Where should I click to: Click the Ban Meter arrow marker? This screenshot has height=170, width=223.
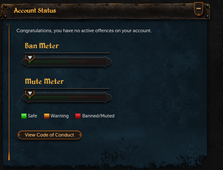[30, 58]
